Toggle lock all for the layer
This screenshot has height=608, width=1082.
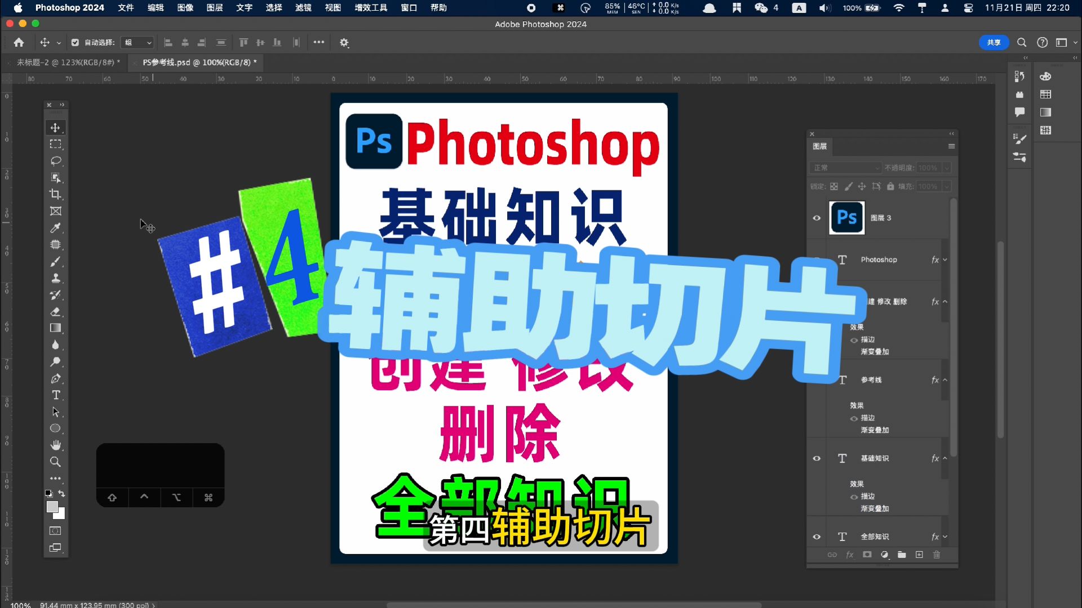point(890,186)
